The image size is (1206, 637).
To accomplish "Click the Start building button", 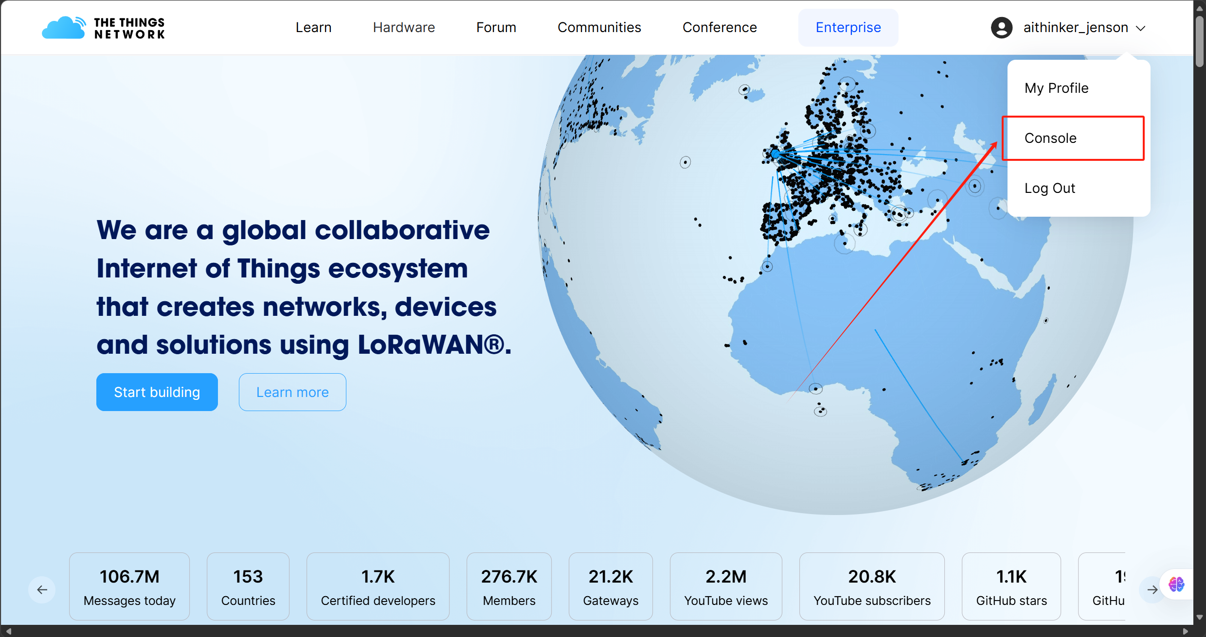I will click(157, 392).
